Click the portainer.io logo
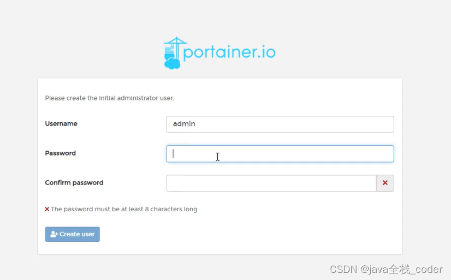Viewport: 451px width, 280px height. [x=219, y=53]
